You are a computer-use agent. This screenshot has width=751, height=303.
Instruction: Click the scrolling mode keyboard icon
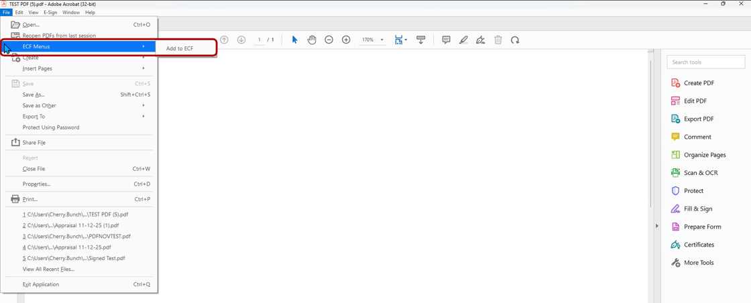(420, 40)
